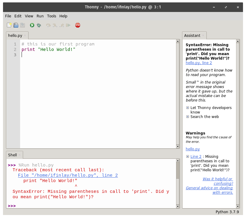Click the Step out debug icon
The width and height of the screenshot is (246, 218).
click(x=62, y=25)
